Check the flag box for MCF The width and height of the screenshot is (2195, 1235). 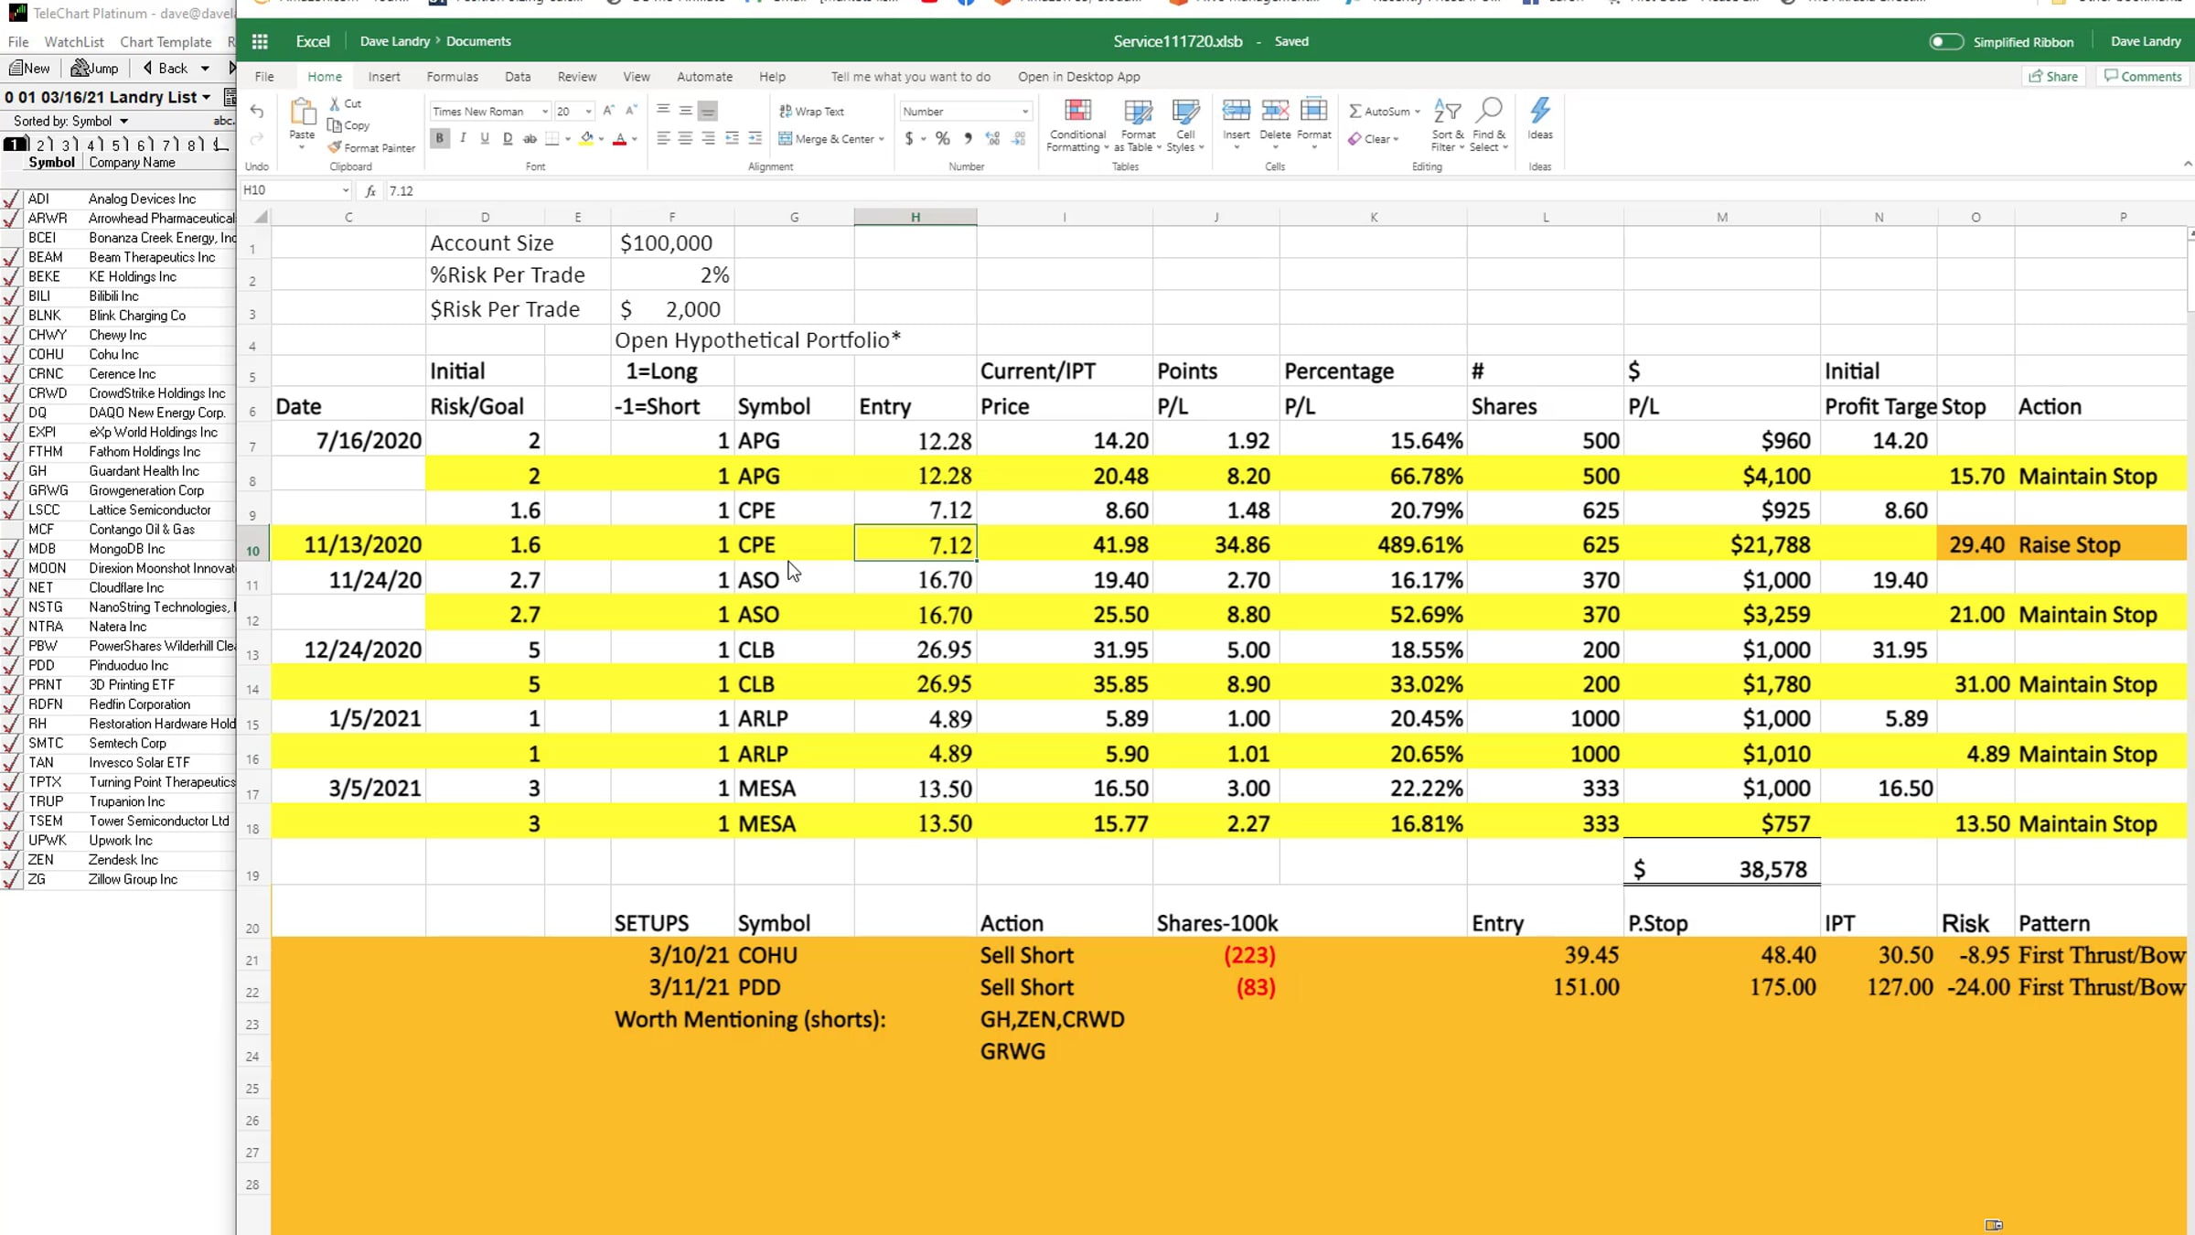coord(11,530)
